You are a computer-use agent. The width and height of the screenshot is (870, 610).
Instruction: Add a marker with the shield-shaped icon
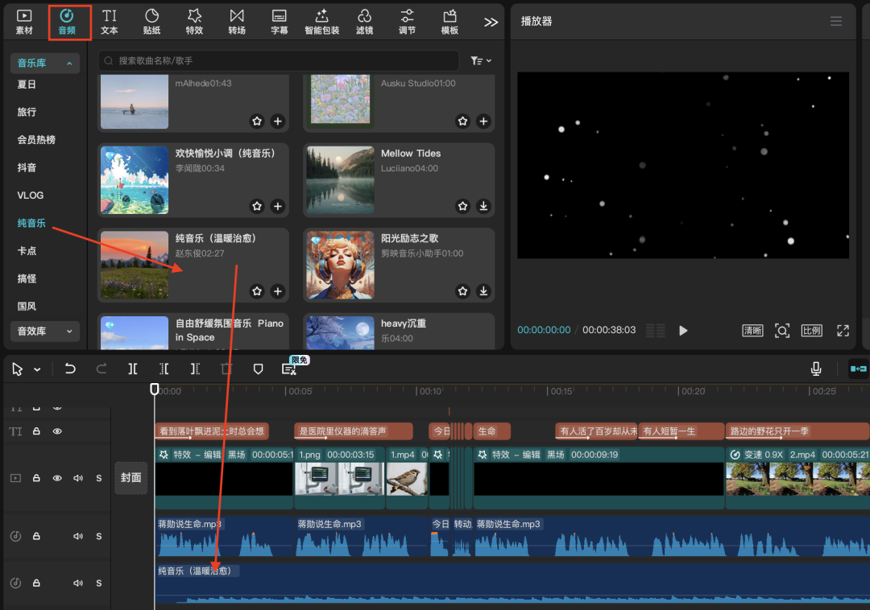coord(258,369)
